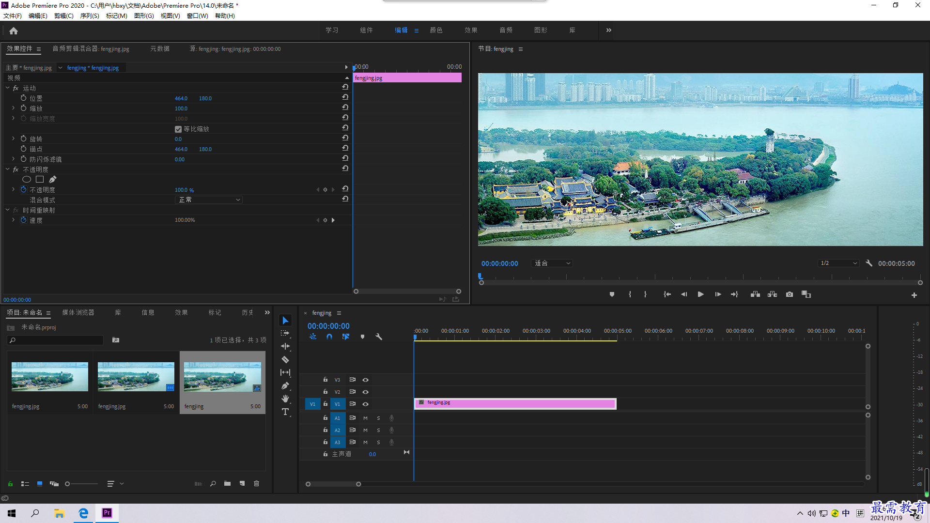
Task: Reset the Position parameter
Action: click(x=345, y=97)
